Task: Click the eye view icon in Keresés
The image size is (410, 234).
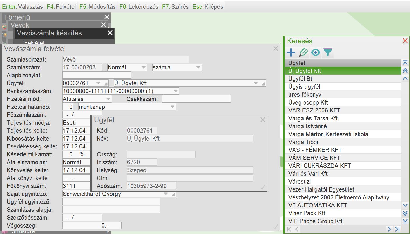Action: [316, 53]
